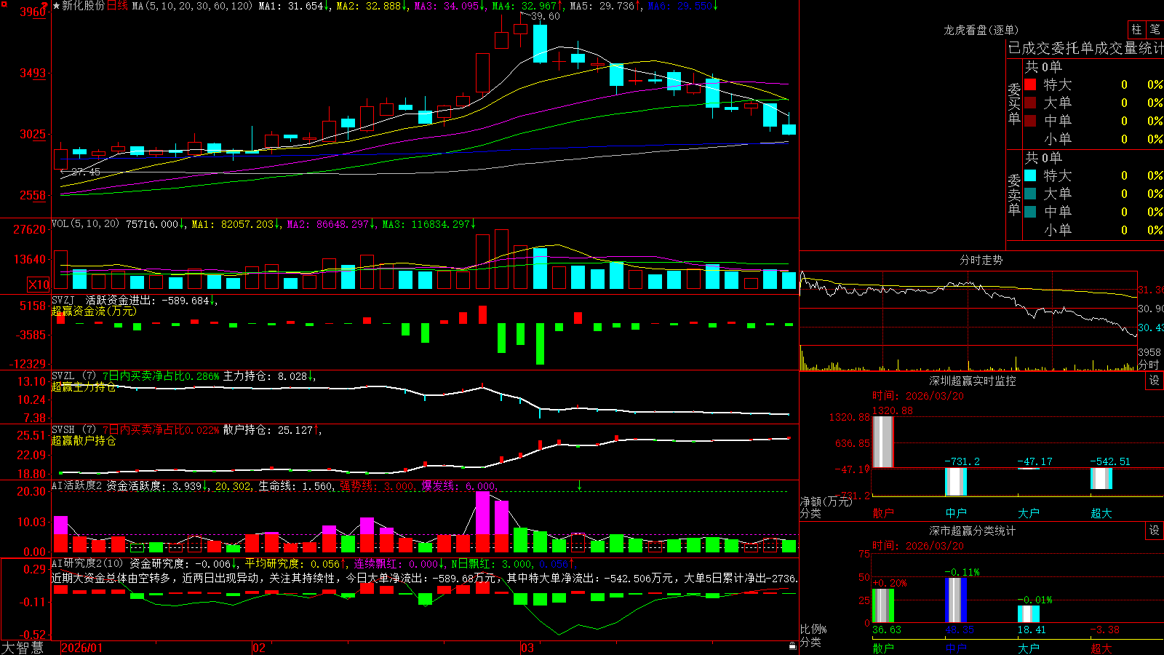Click the 中户 bar showing -731.2
The image size is (1164, 655).
956,482
